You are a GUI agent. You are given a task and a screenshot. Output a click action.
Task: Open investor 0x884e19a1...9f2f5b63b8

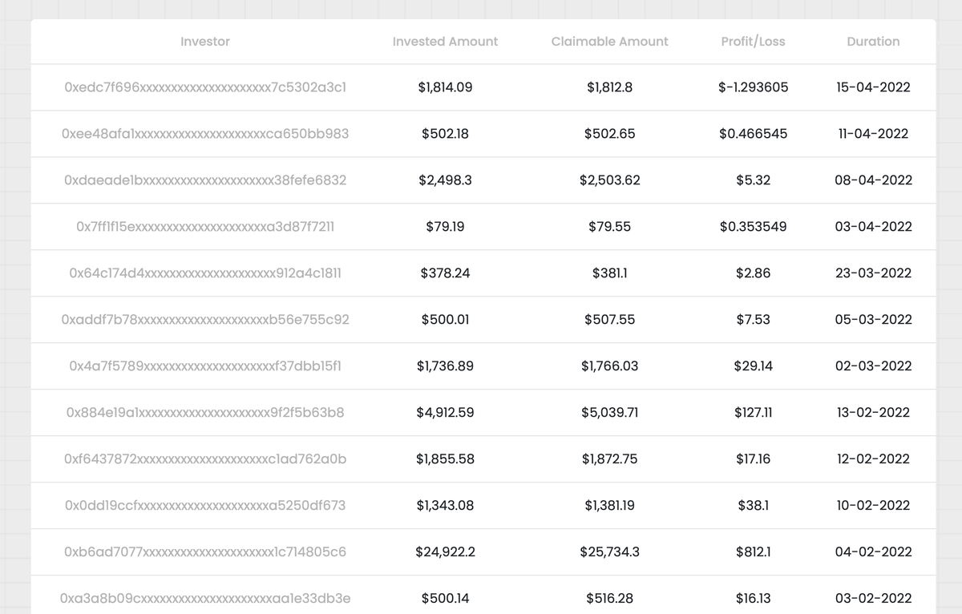(x=205, y=413)
